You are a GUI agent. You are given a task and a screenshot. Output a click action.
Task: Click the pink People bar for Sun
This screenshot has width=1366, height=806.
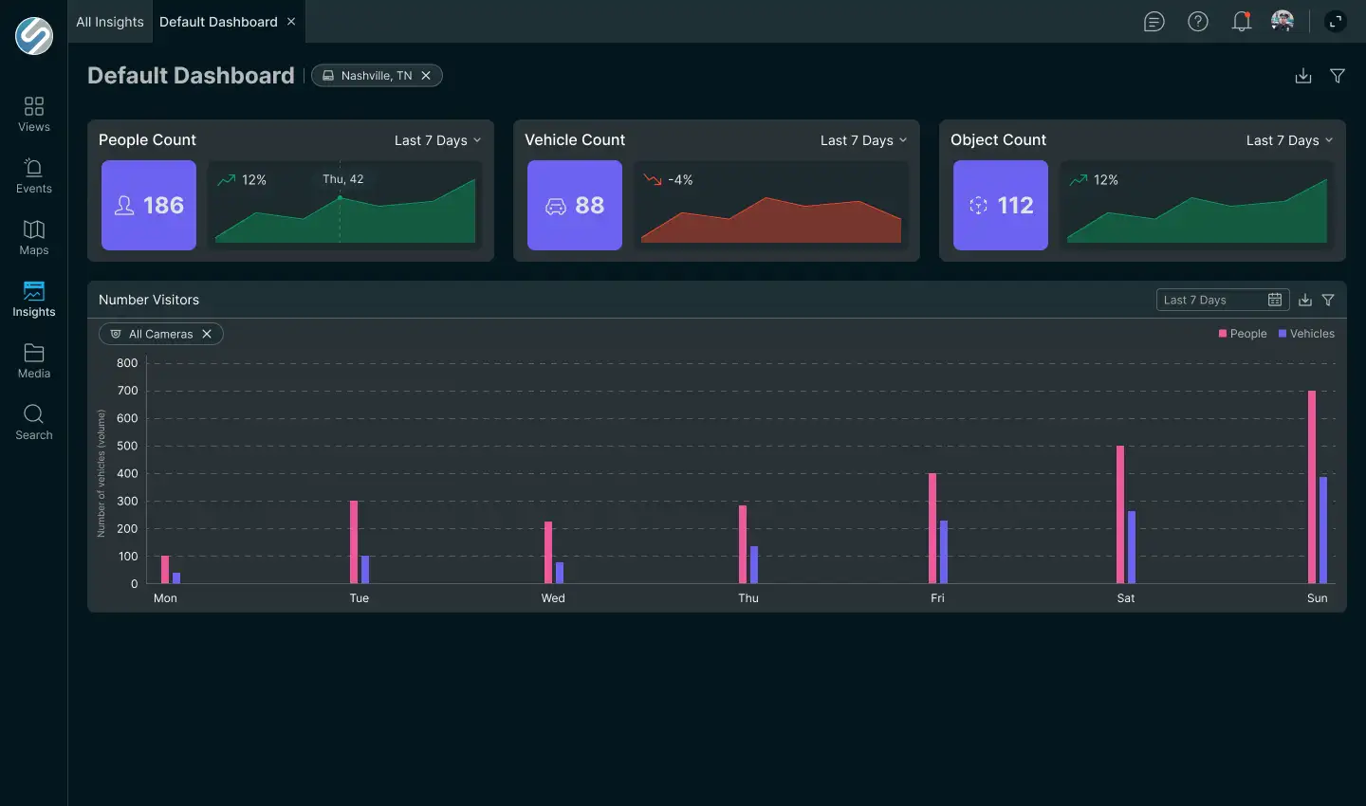tap(1312, 486)
